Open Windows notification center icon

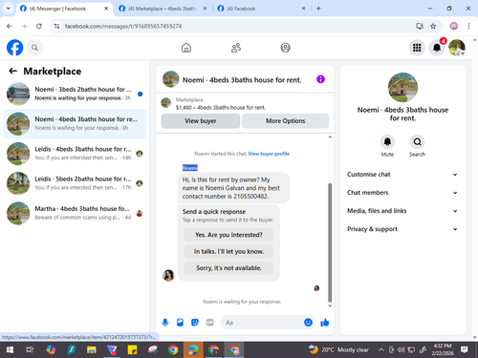tap(464, 350)
